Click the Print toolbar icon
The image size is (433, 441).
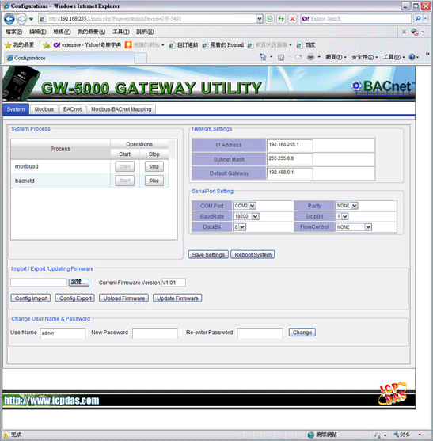pos(310,57)
